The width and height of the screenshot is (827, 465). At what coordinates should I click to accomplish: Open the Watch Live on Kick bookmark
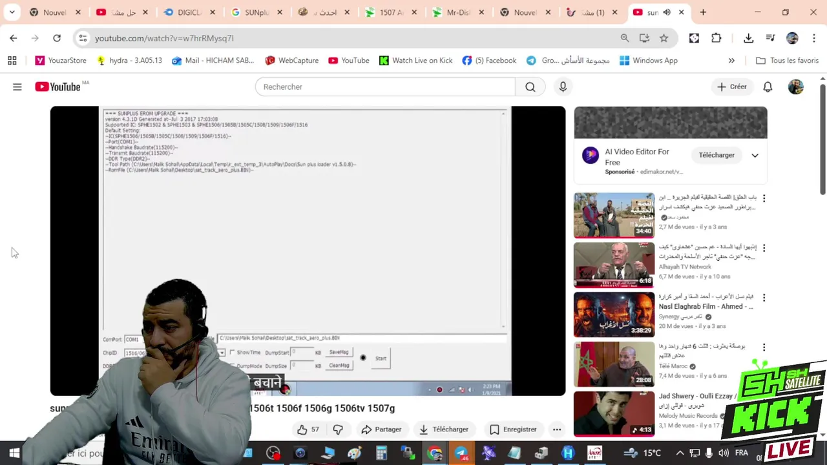coord(415,61)
